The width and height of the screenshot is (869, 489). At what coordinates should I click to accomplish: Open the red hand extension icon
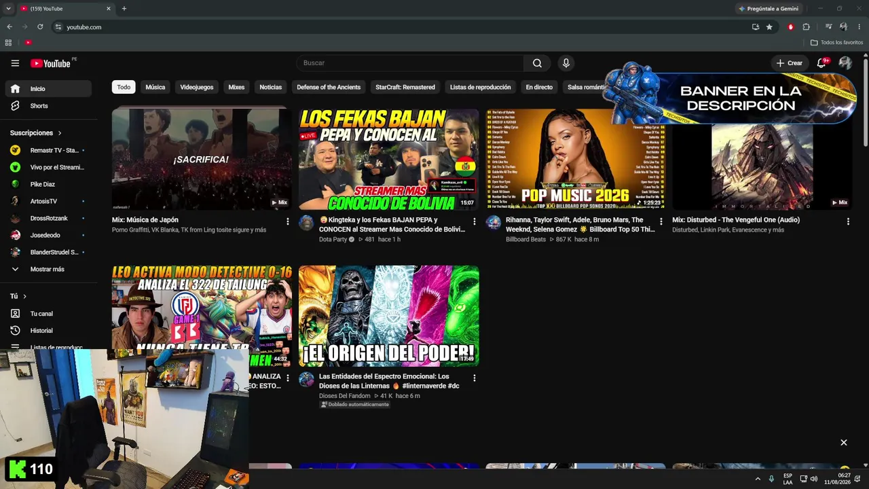point(790,27)
